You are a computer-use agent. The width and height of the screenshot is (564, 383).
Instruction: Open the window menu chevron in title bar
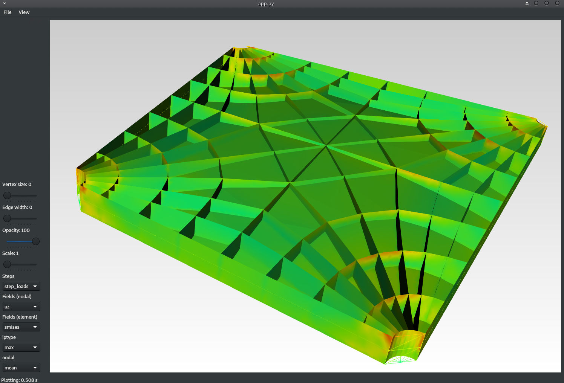5,3
